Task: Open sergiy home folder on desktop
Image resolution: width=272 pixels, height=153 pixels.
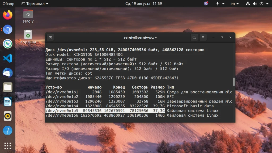Action: tap(28, 16)
